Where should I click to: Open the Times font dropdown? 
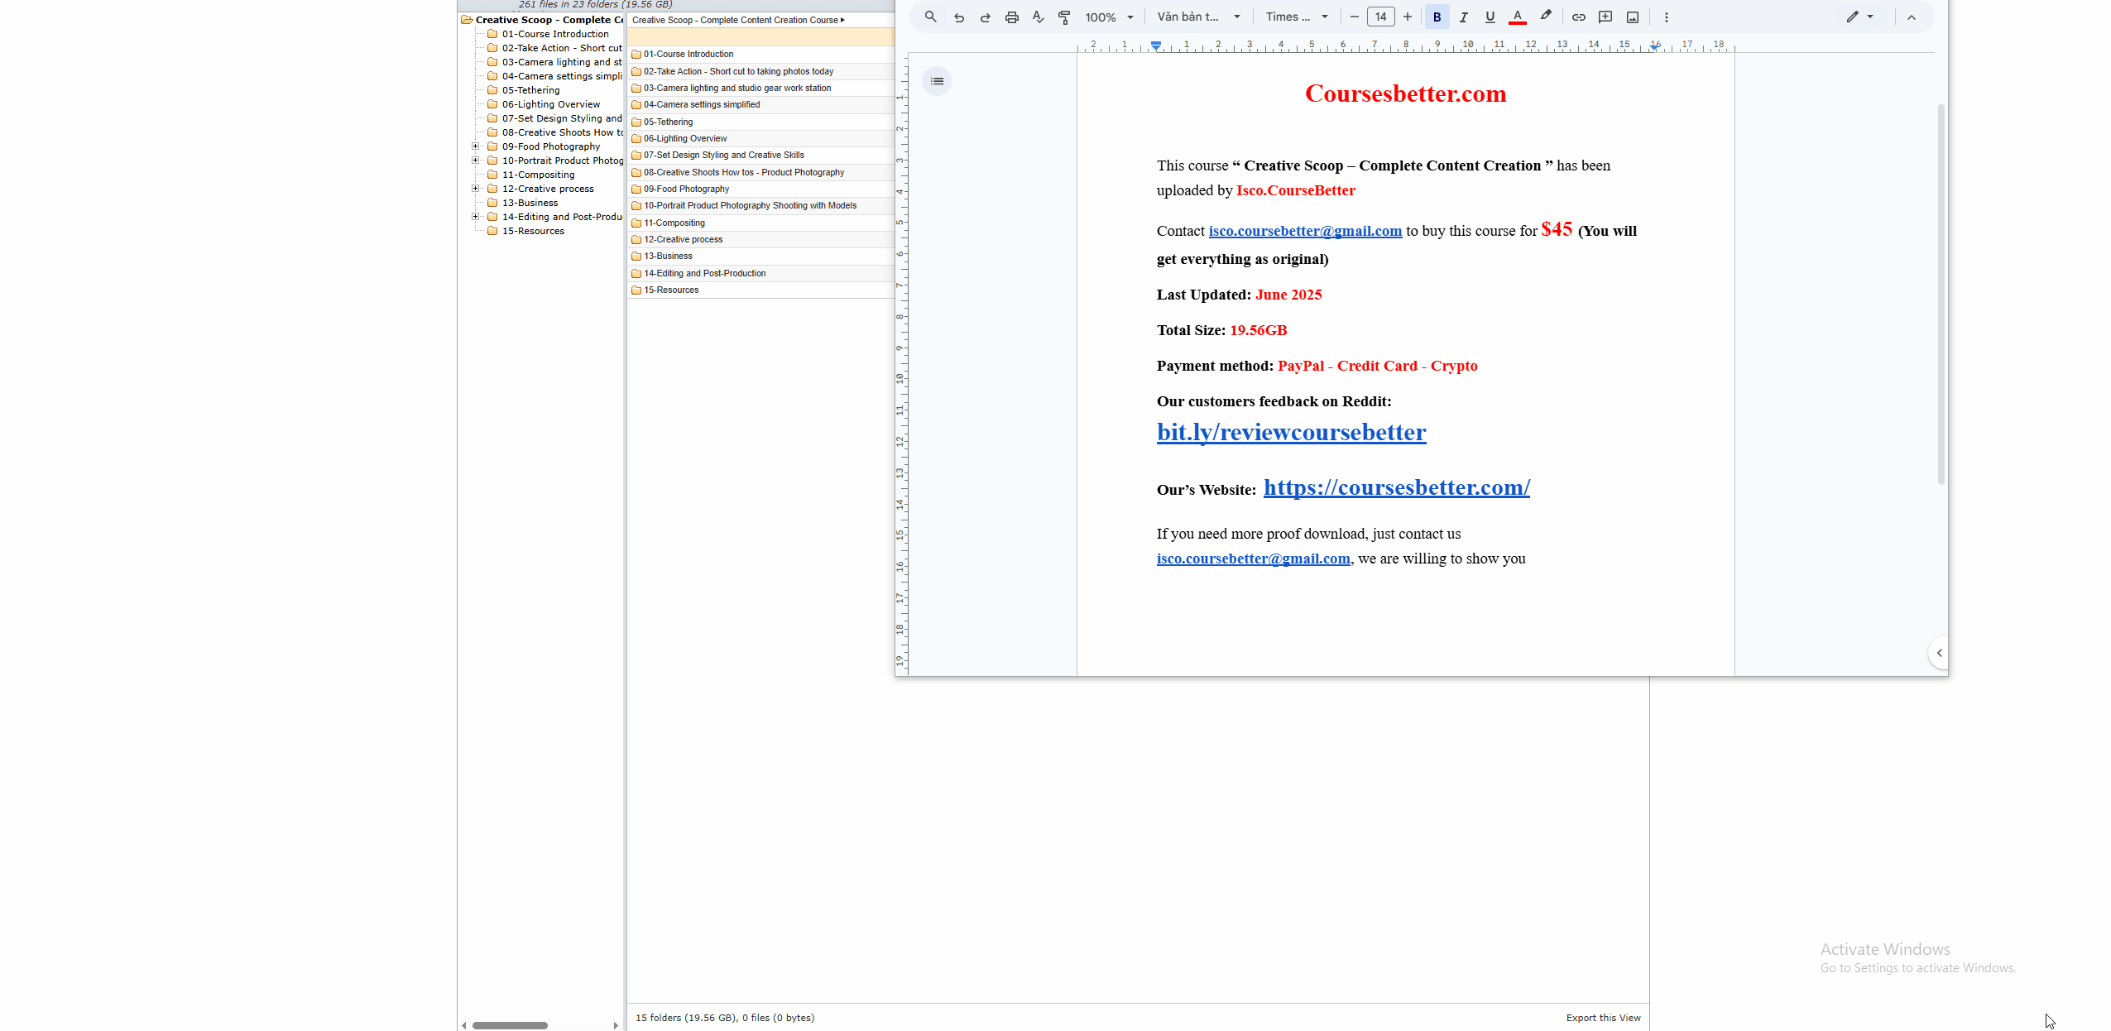click(1296, 17)
